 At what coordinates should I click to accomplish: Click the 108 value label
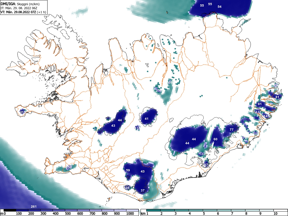tap(127, 188)
